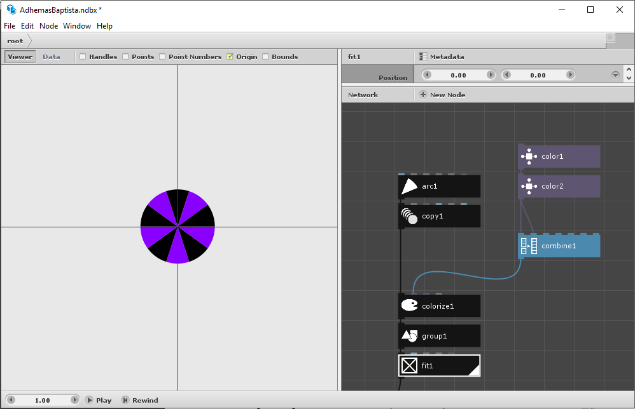
Task: Click the square icon at top right of address bar
Action: [610, 38]
